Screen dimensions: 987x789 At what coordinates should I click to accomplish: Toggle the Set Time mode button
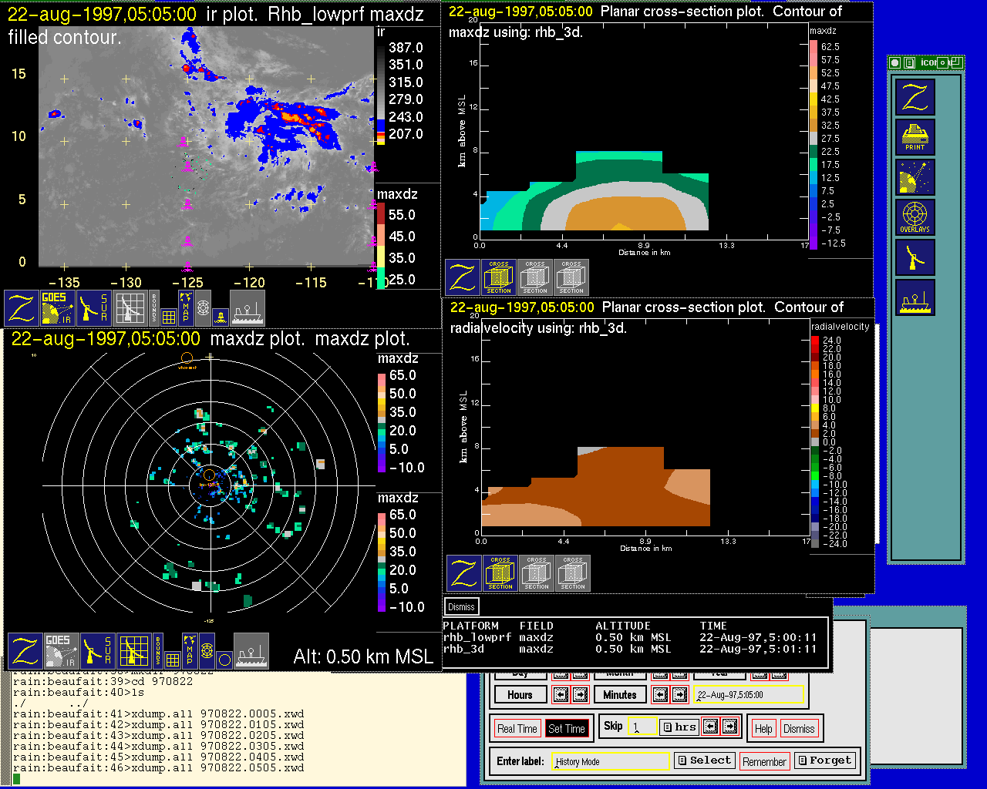566,729
